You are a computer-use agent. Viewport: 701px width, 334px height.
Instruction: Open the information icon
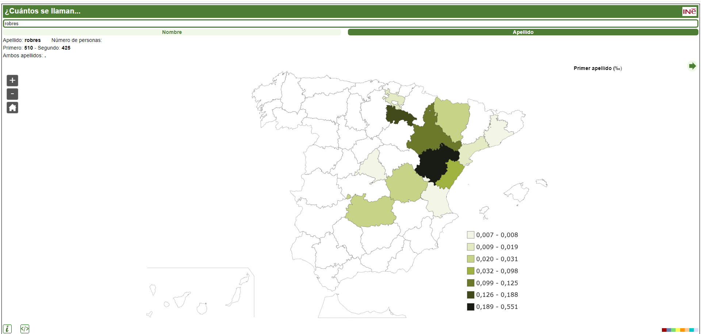pyautogui.click(x=7, y=329)
